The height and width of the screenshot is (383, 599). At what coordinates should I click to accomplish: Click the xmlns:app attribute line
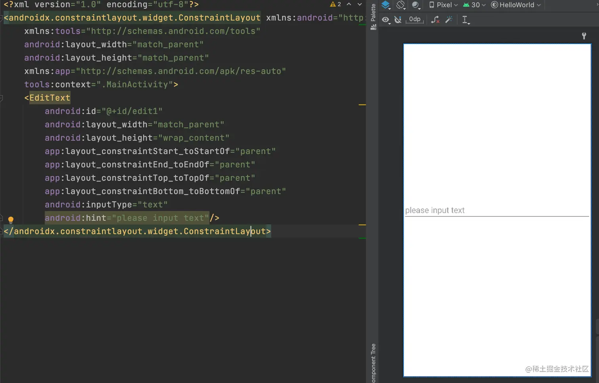(x=155, y=71)
